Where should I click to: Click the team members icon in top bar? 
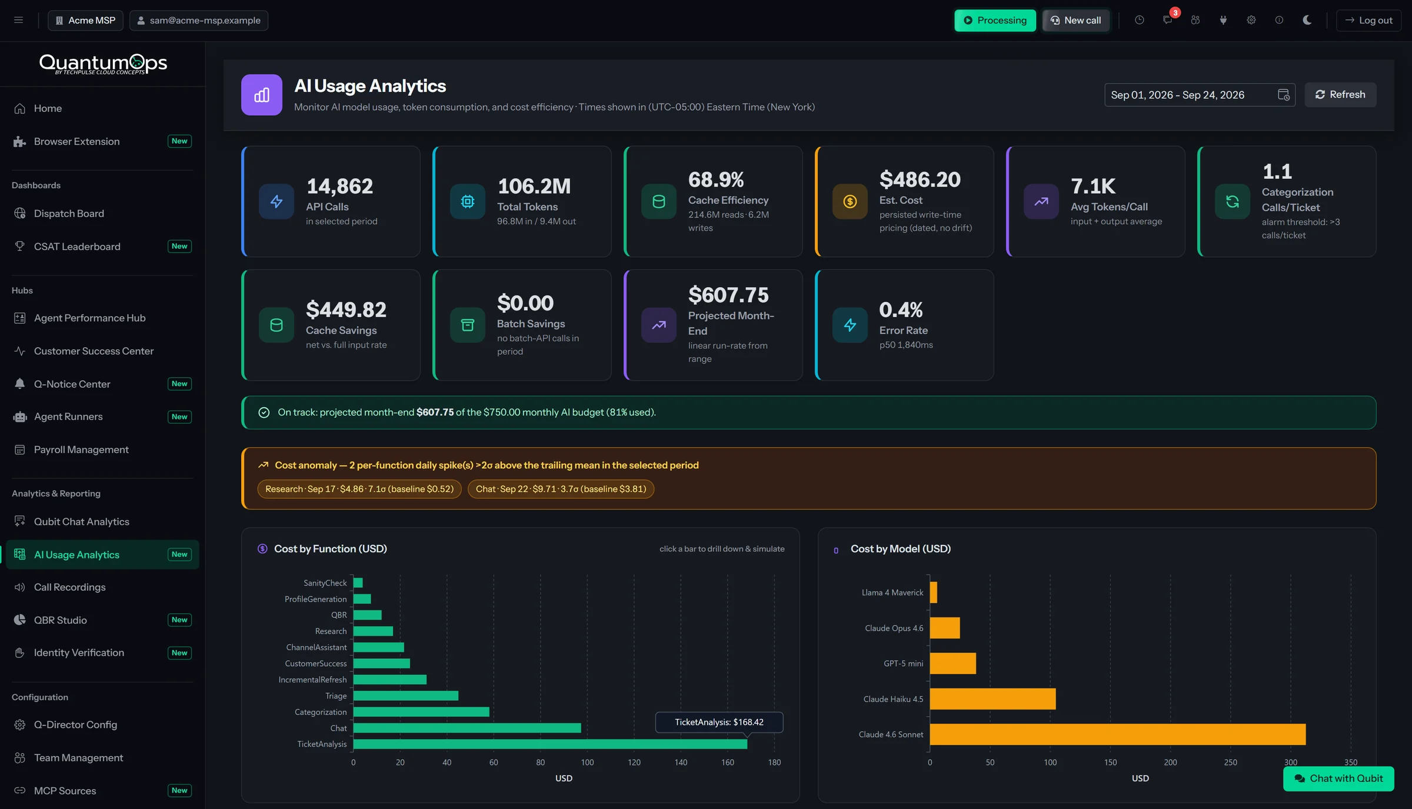pos(1195,20)
